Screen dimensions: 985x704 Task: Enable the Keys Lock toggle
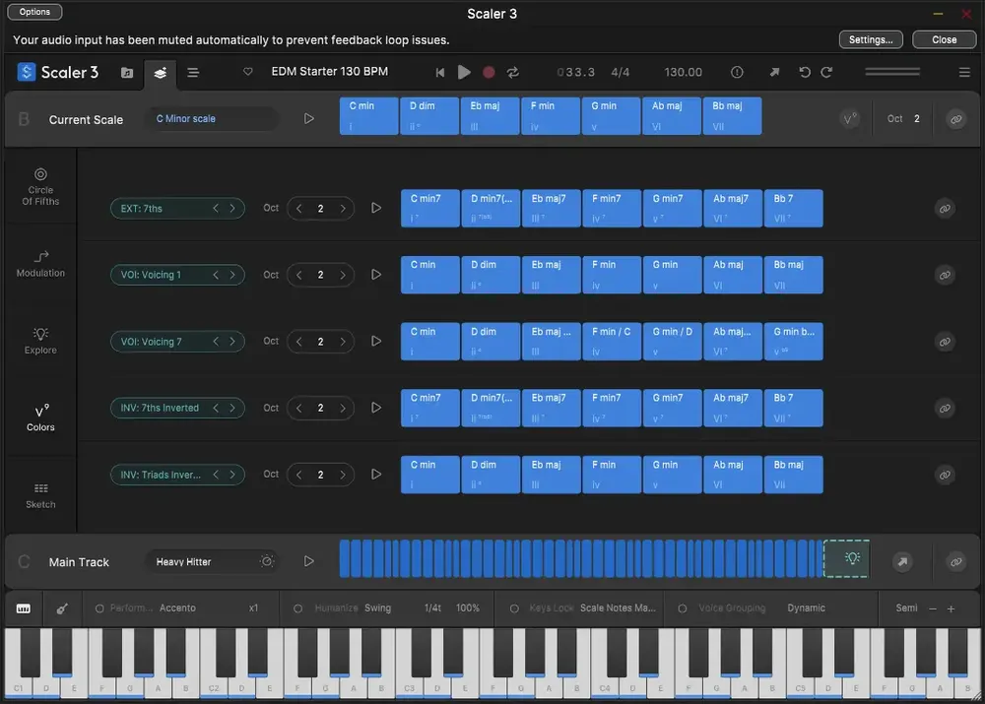tap(514, 608)
